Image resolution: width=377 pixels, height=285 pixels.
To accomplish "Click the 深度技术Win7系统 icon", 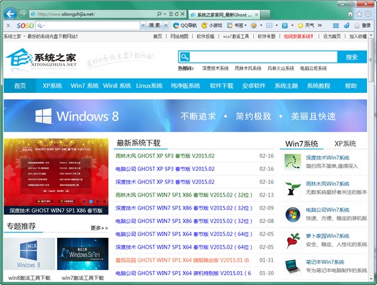I will pos(292,161).
